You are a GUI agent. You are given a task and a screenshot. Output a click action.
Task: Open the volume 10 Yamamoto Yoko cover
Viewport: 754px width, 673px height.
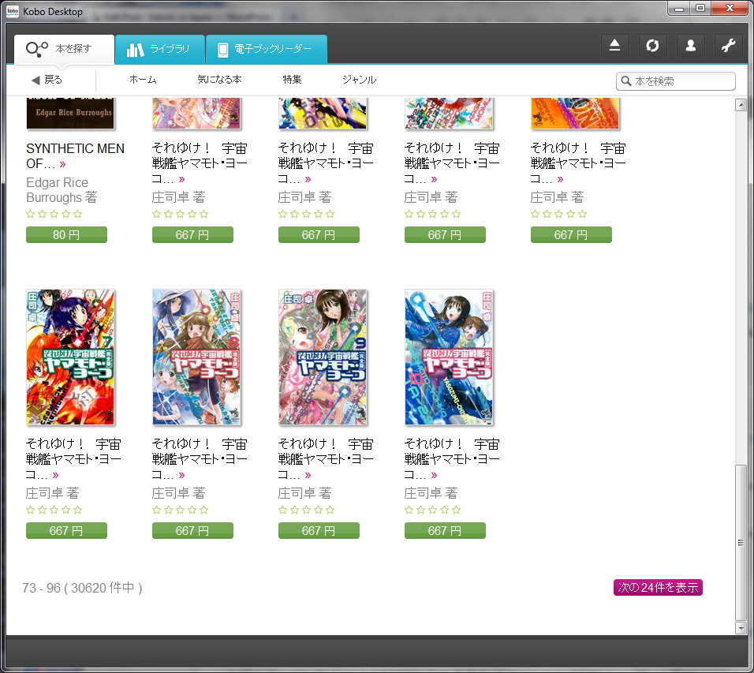[x=449, y=357]
